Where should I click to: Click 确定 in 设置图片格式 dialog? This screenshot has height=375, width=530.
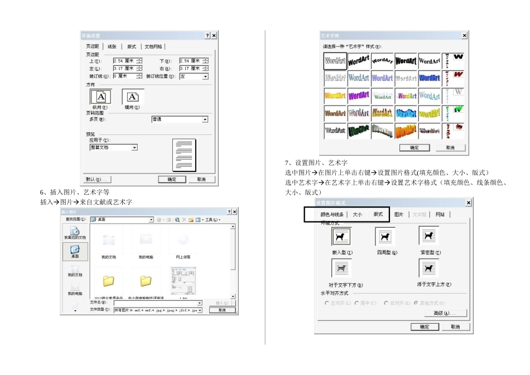click(x=425, y=326)
